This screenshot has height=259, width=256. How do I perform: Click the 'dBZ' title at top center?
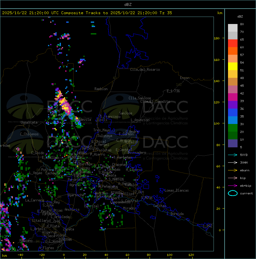pyautogui.click(x=128, y=5)
